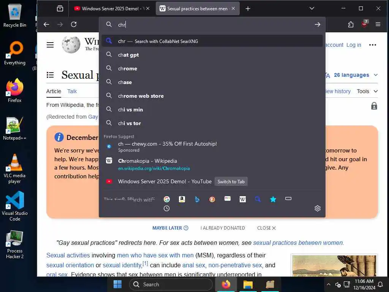Select 'chr — Search with CollabNet SearXNG' suggestion
389x292 pixels.
pyautogui.click(x=212, y=41)
